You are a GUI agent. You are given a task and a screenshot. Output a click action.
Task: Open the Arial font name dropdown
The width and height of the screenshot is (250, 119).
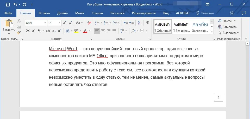click(45, 23)
